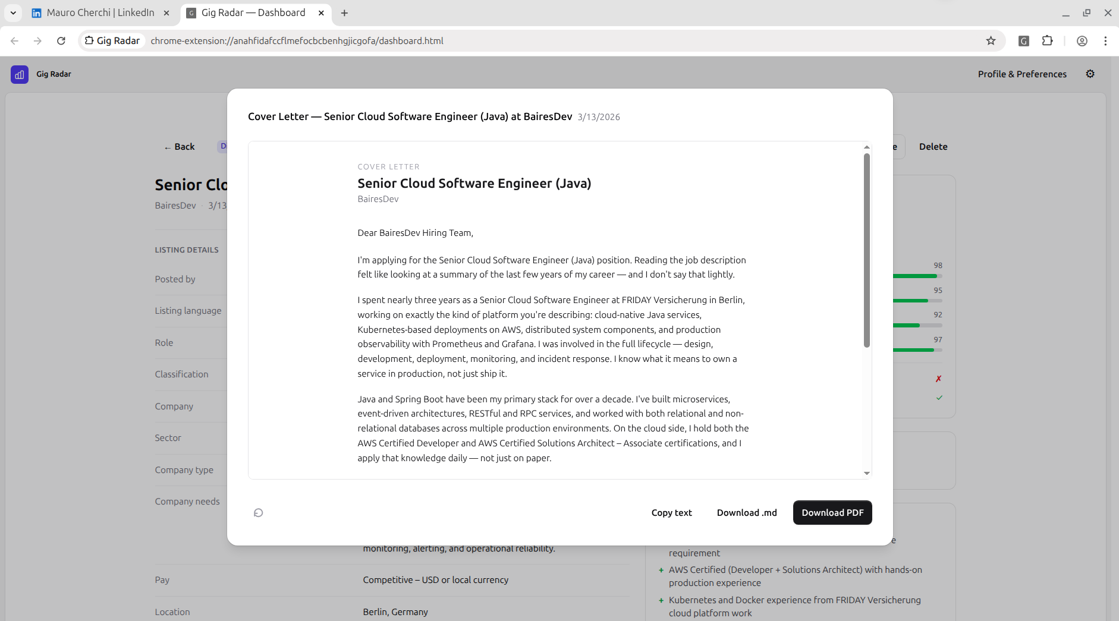This screenshot has width=1119, height=621.
Task: Copy the cover letter text
Action: (671, 513)
